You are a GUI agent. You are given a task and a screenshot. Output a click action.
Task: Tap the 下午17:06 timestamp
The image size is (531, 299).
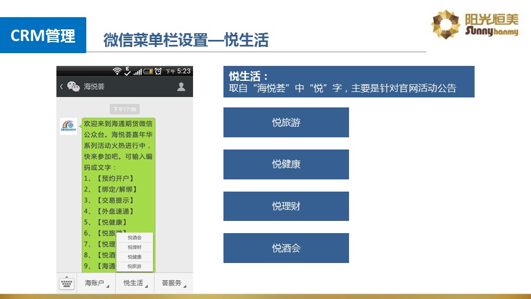click(124, 109)
